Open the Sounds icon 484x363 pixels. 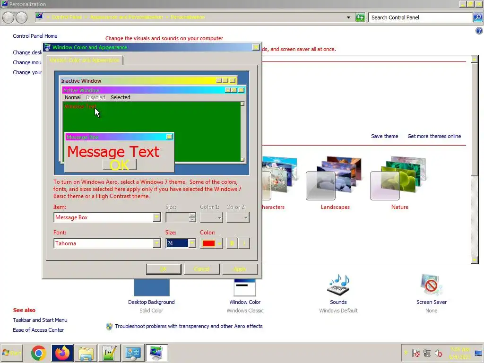[x=338, y=285]
